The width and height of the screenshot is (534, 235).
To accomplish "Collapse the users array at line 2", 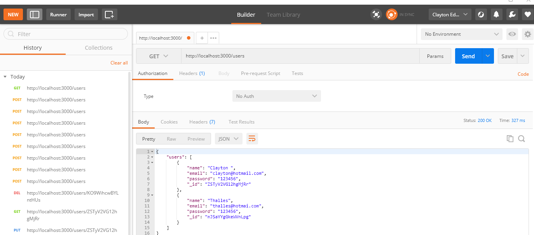I will (152, 157).
